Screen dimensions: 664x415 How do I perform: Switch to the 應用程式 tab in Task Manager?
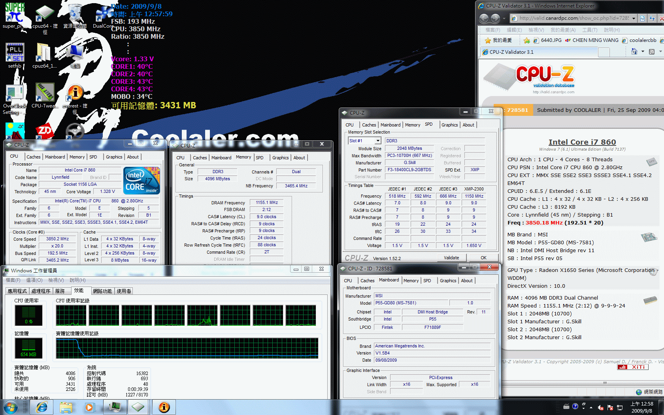[17, 291]
